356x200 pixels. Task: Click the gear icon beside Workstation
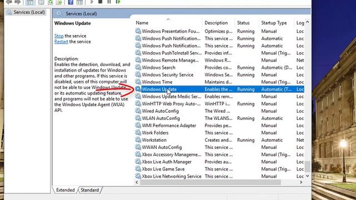tap(138, 139)
